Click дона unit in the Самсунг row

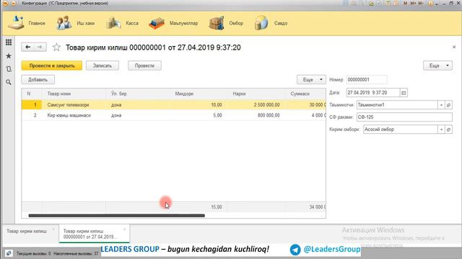(x=138, y=105)
